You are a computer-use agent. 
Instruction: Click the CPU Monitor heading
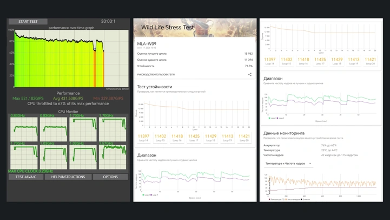point(68,112)
